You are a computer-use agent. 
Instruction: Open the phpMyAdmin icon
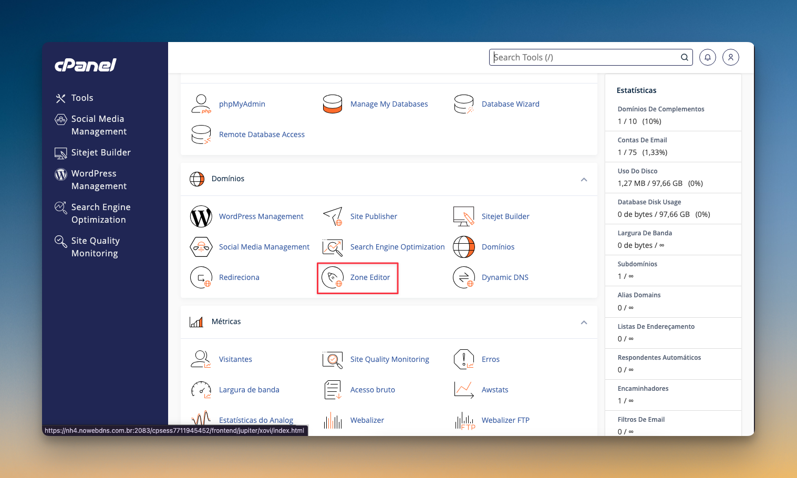click(x=201, y=104)
